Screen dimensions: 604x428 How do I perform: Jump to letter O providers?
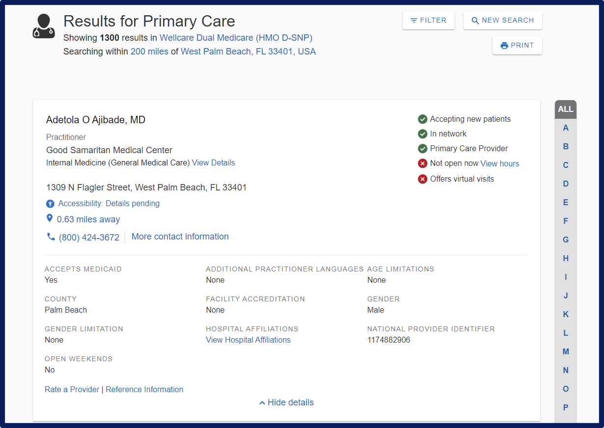click(566, 389)
